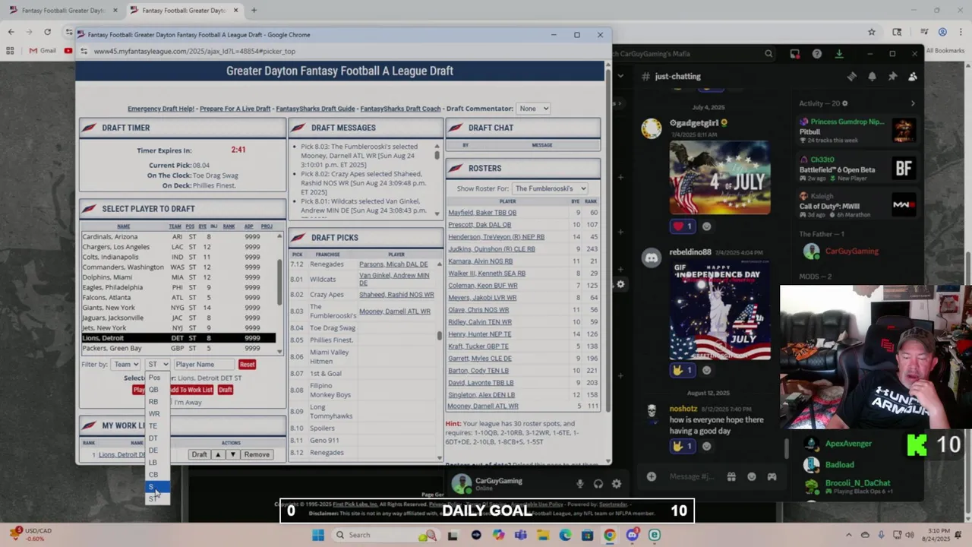Mute microphone in Discord user panel
Viewport: 972px width, 547px height.
click(579, 484)
